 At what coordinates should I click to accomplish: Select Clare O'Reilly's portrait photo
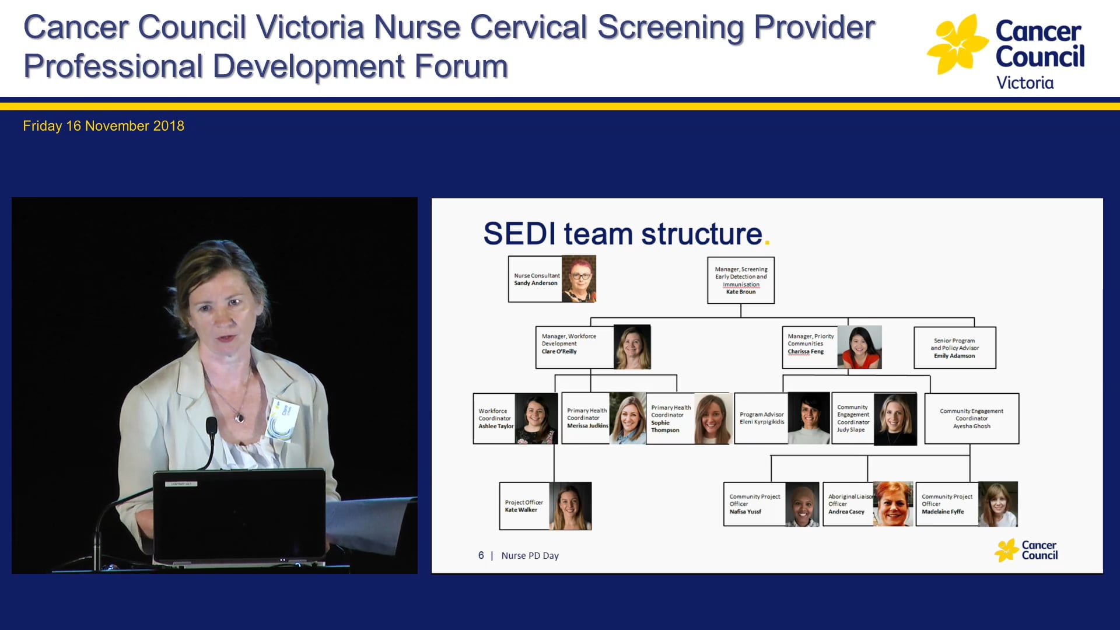click(x=632, y=347)
